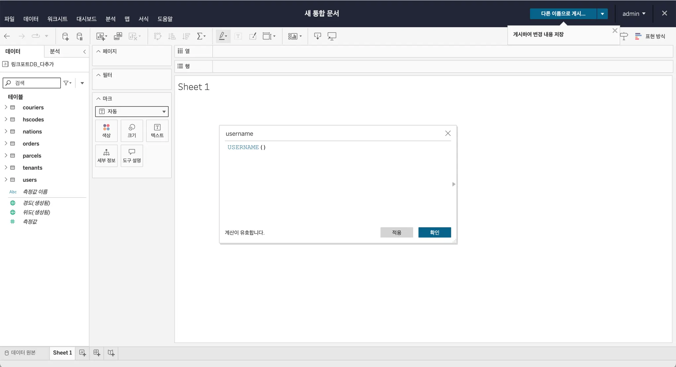Click the Tooltip (도구 설명) mark card
676x367 pixels.
tap(132, 156)
